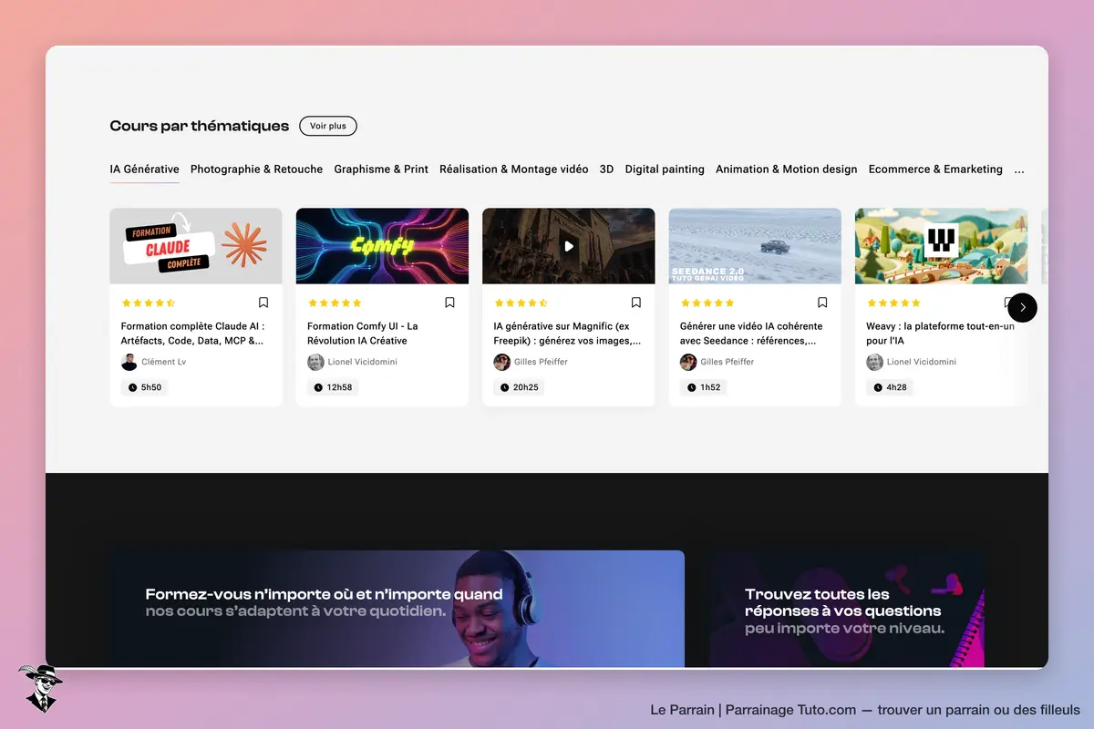Open the Seedance 2.0 snowy car thumbnail
Image resolution: width=1094 pixels, height=729 pixels.
tap(755, 246)
